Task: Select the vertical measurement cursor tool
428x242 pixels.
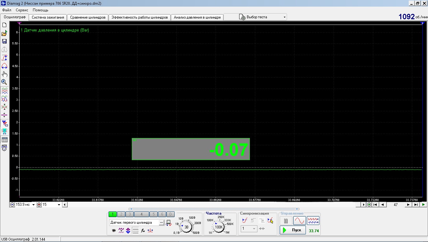Action: [x=4, y=58]
